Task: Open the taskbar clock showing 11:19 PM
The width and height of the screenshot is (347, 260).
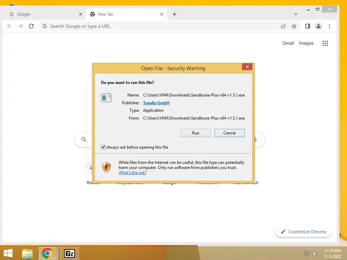Action: (x=332, y=254)
